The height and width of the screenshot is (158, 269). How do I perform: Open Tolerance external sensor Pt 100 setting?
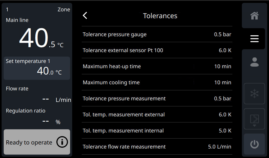[x=157, y=50]
